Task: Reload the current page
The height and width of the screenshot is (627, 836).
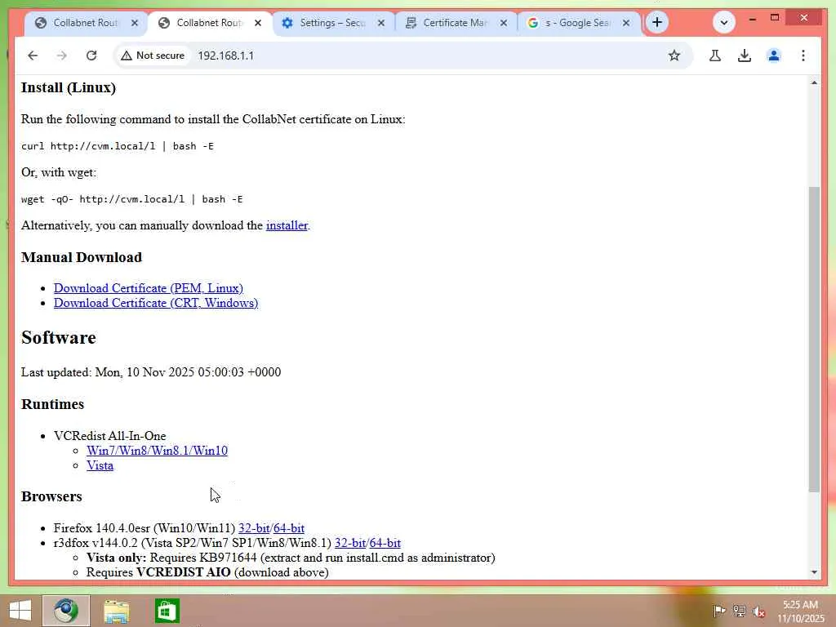Action: point(91,56)
